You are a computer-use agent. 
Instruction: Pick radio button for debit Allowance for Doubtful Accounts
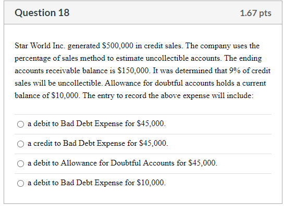(20, 163)
